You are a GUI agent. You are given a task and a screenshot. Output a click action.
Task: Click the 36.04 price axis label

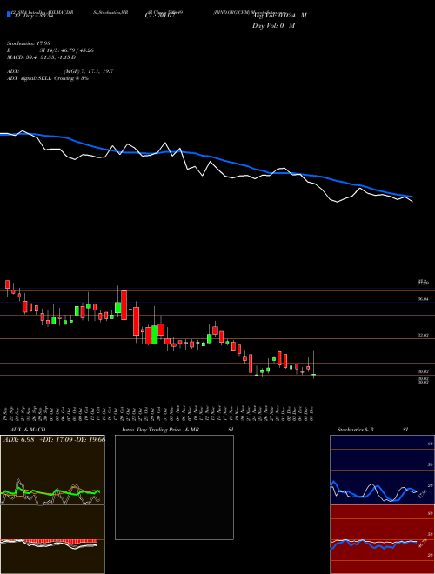point(424,299)
